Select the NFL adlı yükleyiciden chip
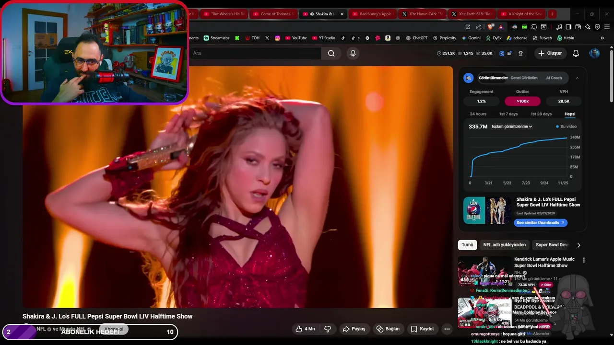The height and width of the screenshot is (345, 614). pos(504,245)
